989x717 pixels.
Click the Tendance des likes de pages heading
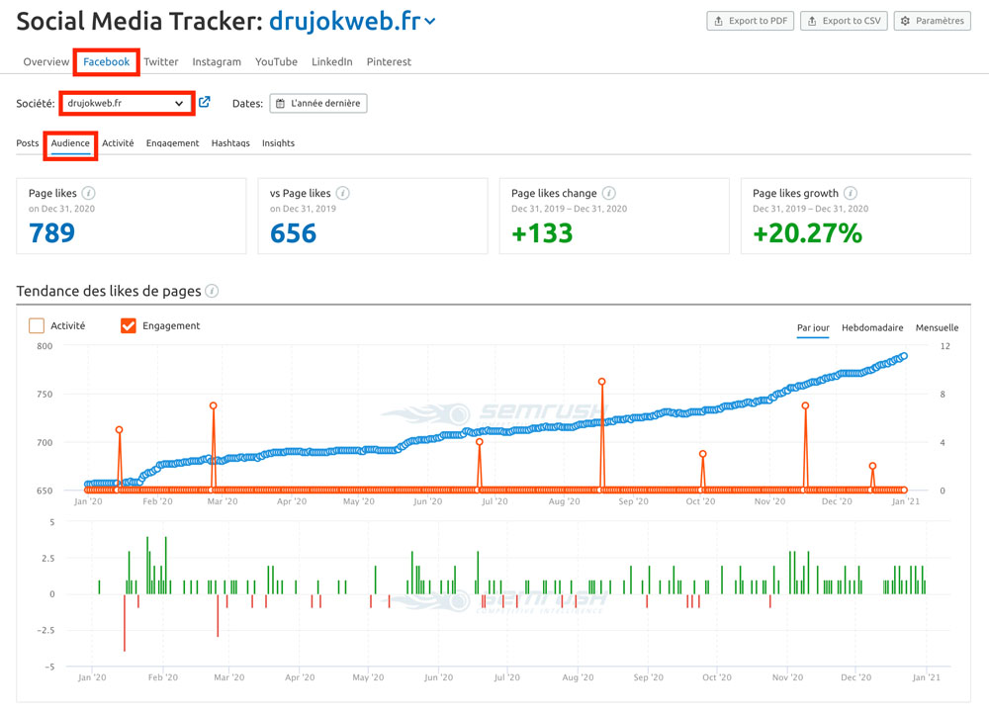tap(109, 291)
